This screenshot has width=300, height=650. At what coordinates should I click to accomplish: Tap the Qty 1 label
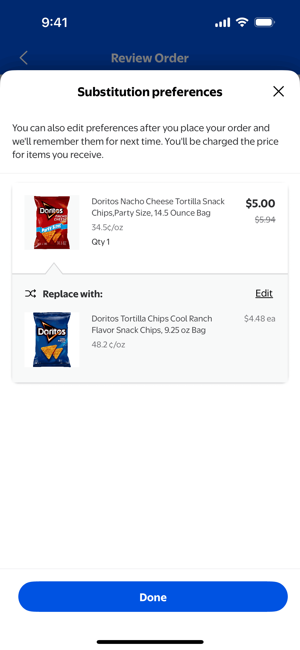pos(101,242)
